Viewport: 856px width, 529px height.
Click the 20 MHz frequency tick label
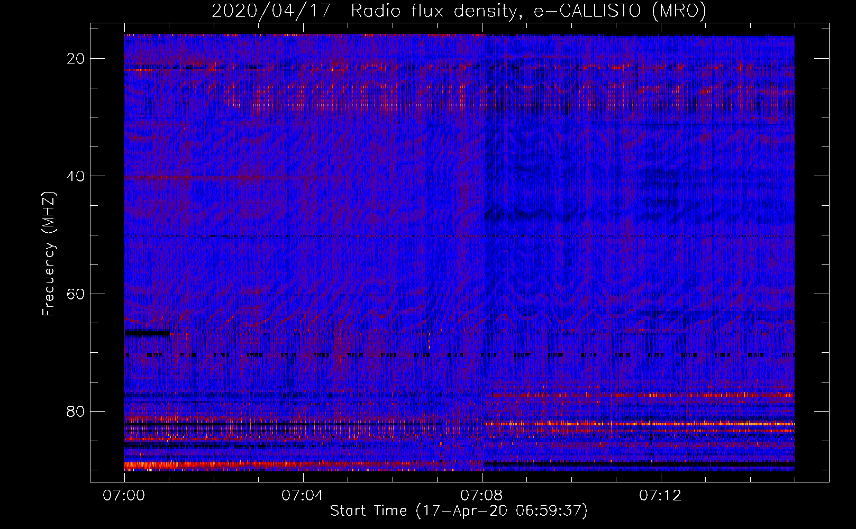76,59
